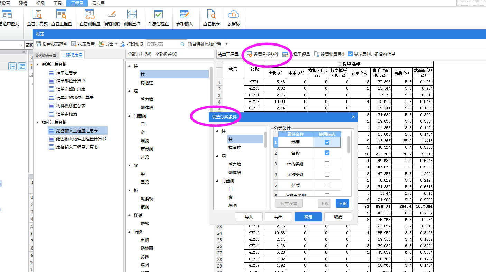The width and height of the screenshot is (486, 272).
Task: Select 现浇板 in component list
Action: point(147,199)
